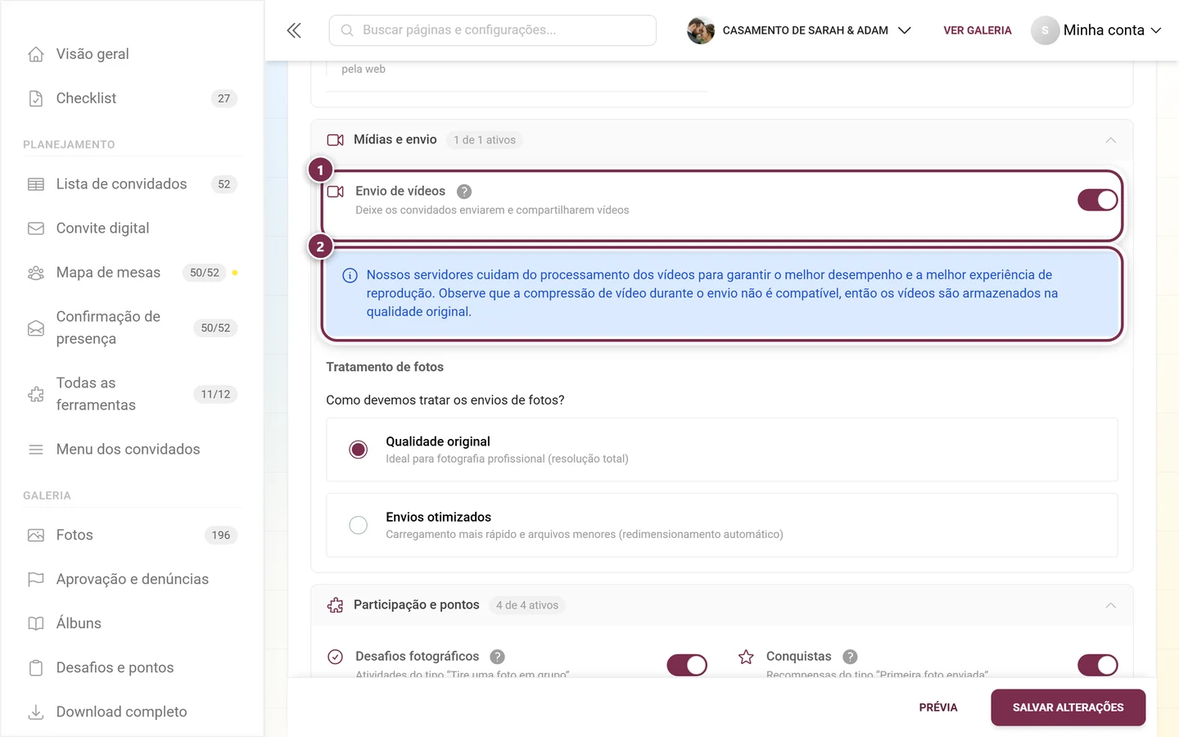Click the Mapa de mesas group icon
This screenshot has width=1179, height=737.
(x=36, y=273)
